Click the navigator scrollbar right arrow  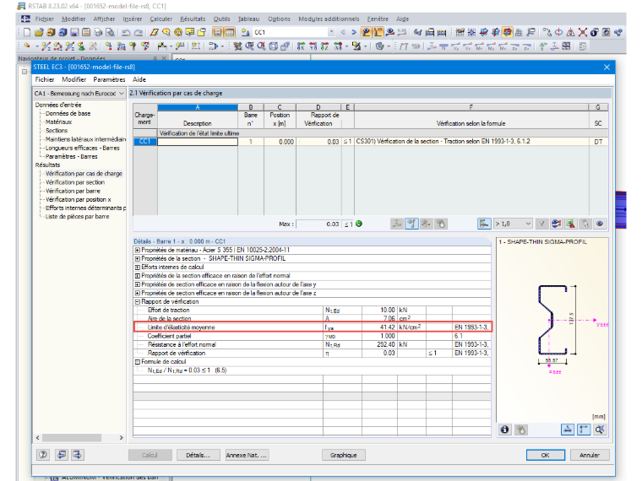[121, 438]
